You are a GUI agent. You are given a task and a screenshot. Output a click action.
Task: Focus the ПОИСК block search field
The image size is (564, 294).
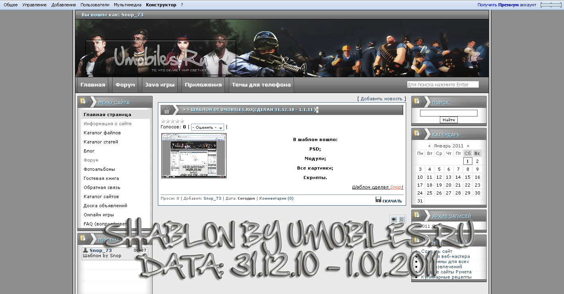click(449, 113)
